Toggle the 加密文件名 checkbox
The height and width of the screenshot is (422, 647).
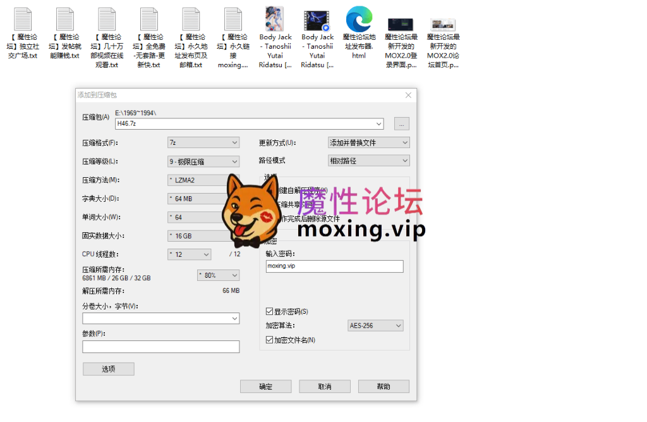(269, 340)
